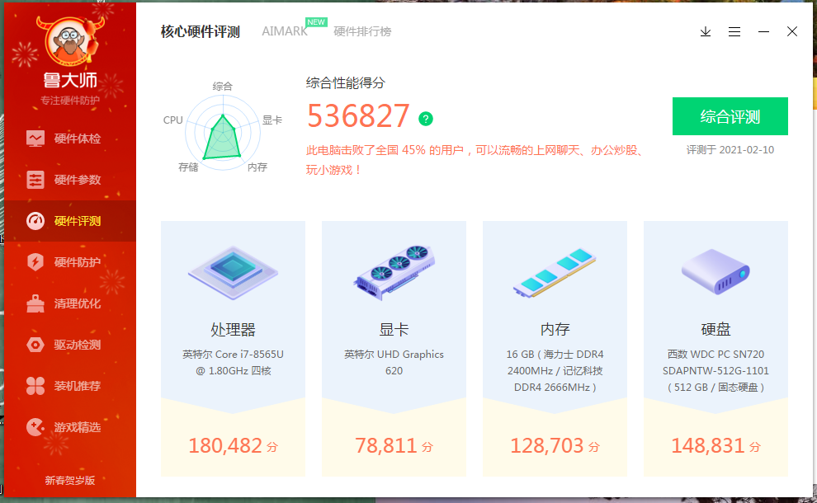Viewport: 817px width, 503px height.
Task: Select the 处理器 card title
Action: pos(233,330)
